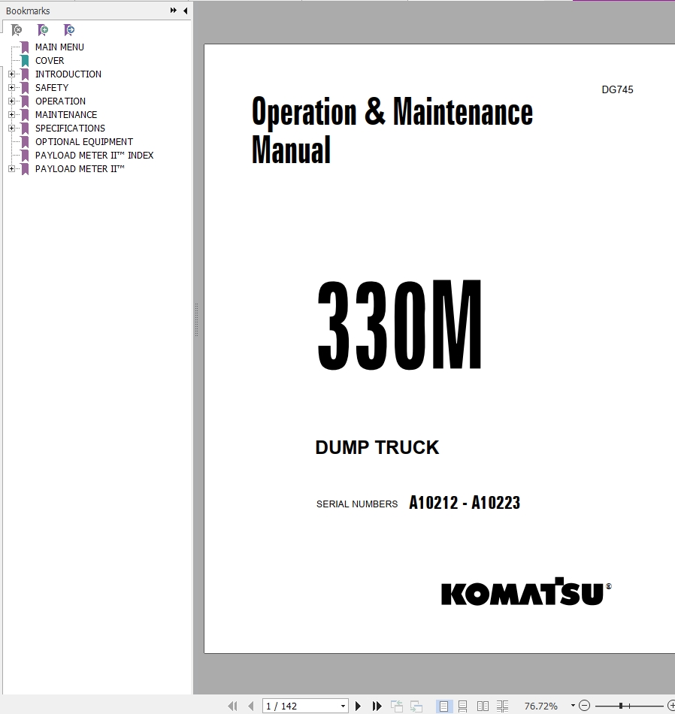The image size is (675, 714).
Task: Go to the next page
Action: [x=358, y=706]
